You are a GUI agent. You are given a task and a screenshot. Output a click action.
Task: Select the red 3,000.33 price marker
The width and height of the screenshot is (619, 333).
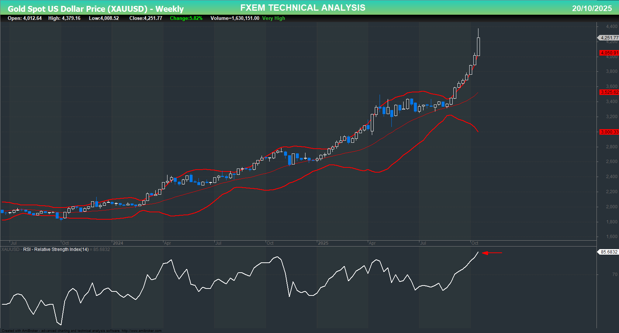609,132
